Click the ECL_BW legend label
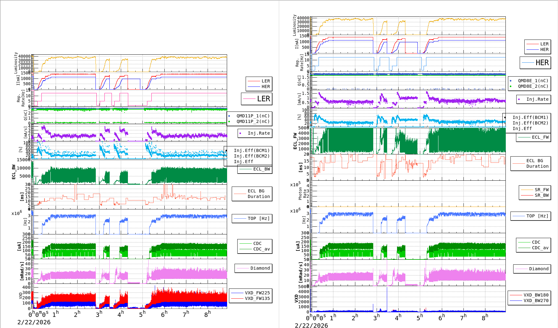558x328 pixels. tap(261, 169)
